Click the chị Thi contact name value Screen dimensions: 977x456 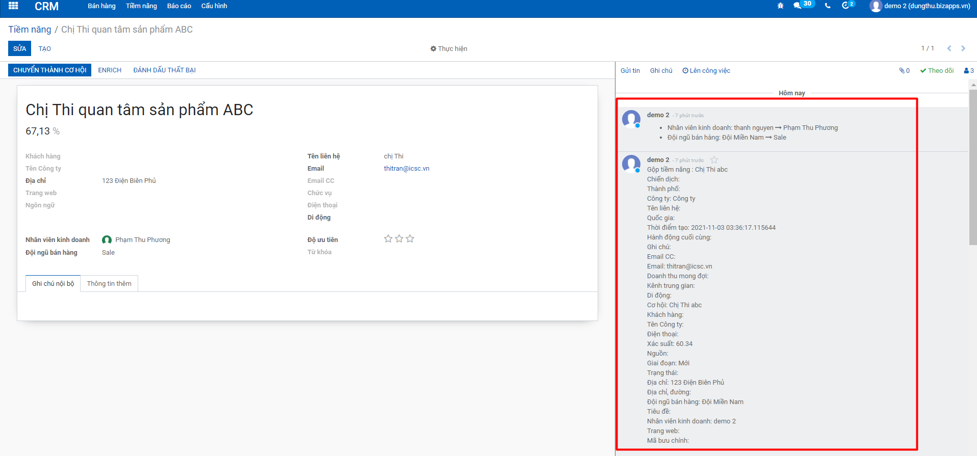click(394, 156)
